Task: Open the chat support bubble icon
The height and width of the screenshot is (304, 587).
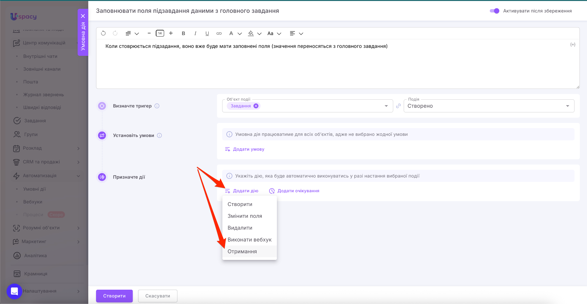Action: point(14,291)
